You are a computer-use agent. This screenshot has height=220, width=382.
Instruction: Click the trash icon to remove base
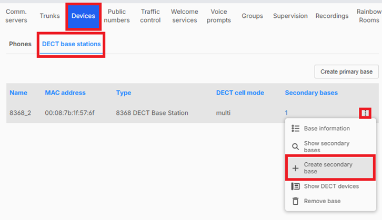[x=295, y=201]
